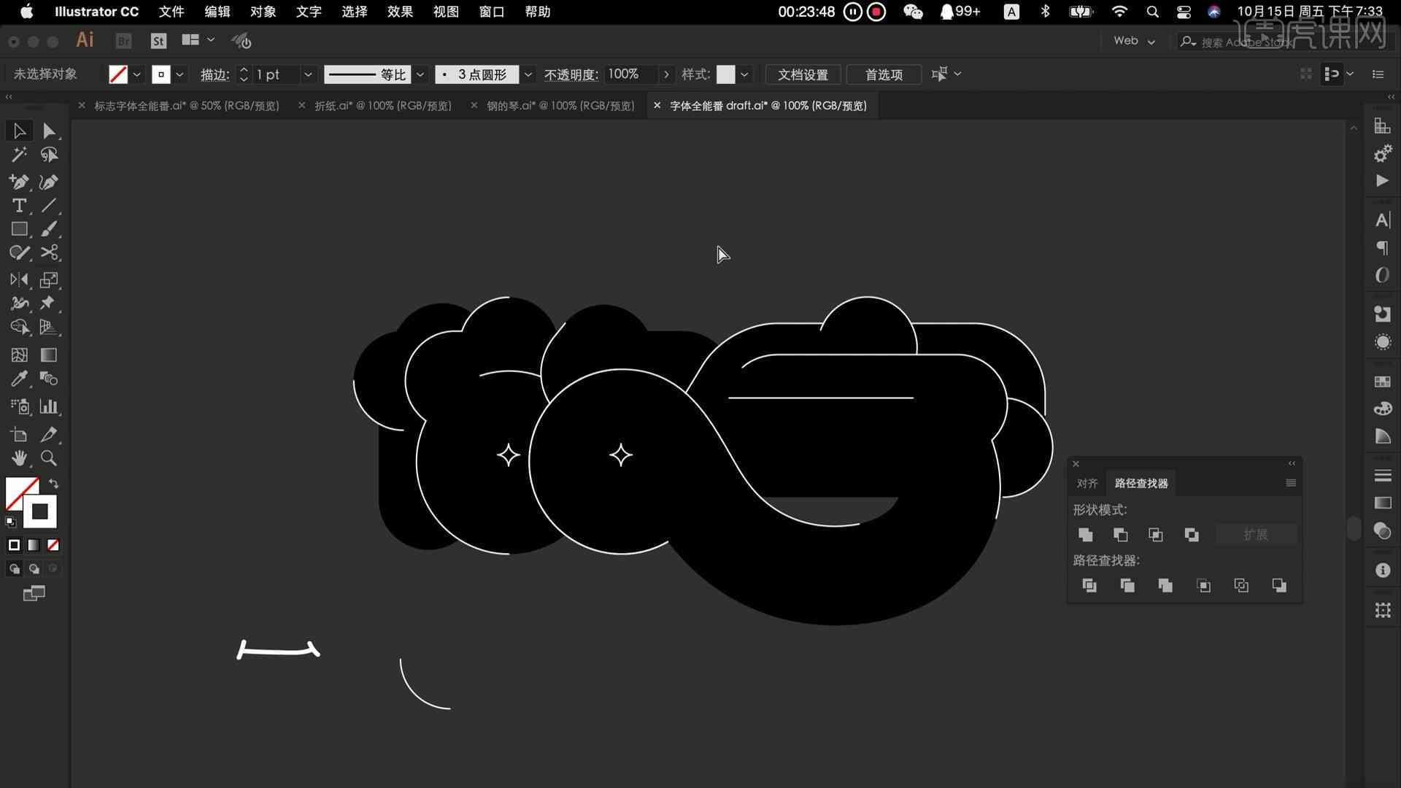The width and height of the screenshot is (1401, 788).
Task: Select the Pen tool
Action: click(x=19, y=182)
